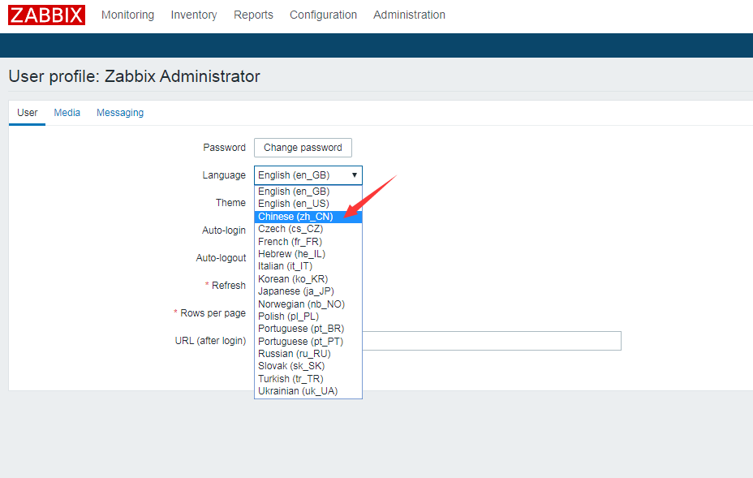This screenshot has width=753, height=478.
Task: Choose Japanese (ja_JP) language option
Action: point(308,291)
